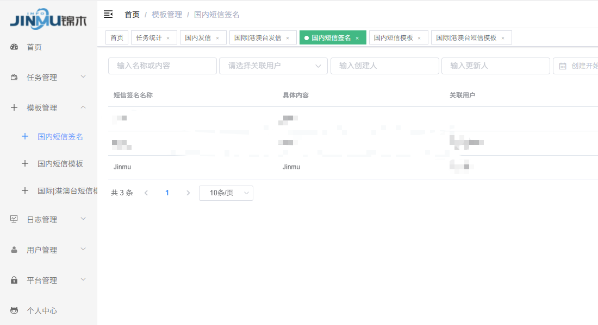Viewport: 598px width, 325px height.
Task: Open the 10条/页 page size selector
Action: [226, 193]
